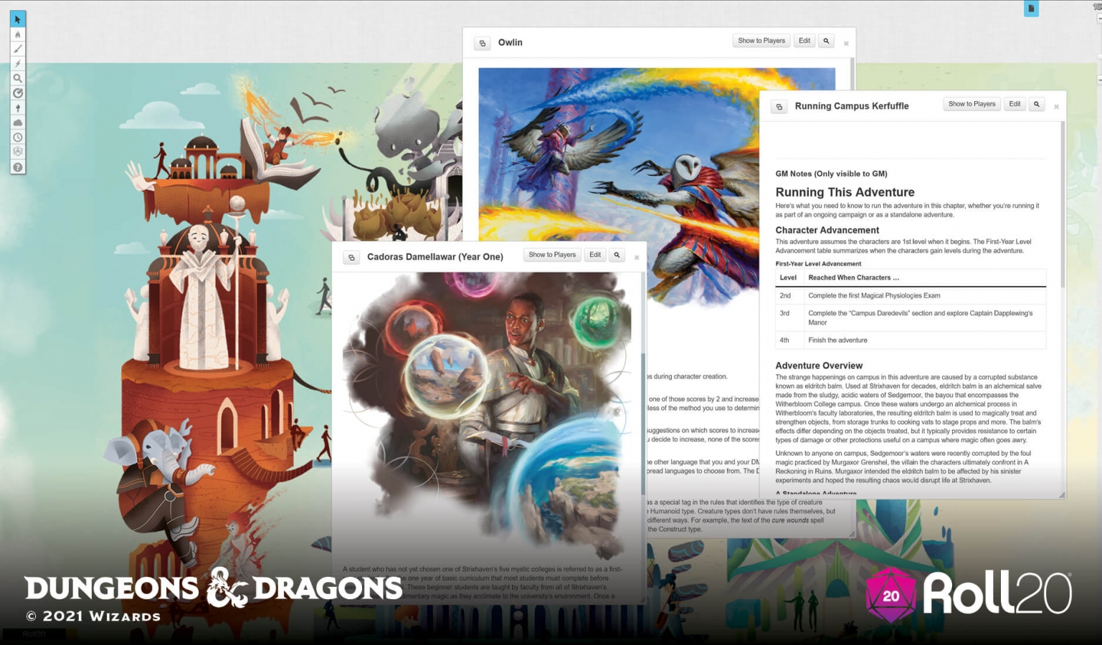Viewport: 1102px width, 645px height.
Task: Click the 'Character Advancement' heading
Action: (827, 230)
